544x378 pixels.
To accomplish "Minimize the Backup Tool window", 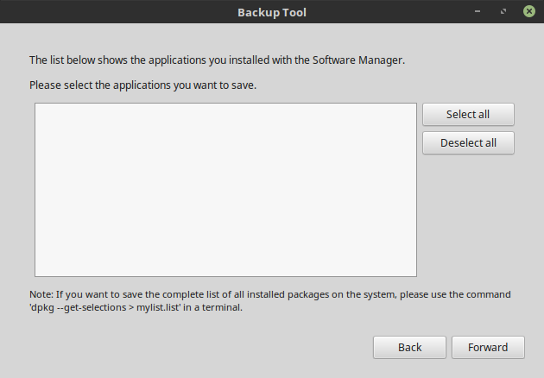I will [x=477, y=13].
